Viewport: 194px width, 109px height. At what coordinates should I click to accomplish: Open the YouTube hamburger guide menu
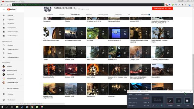point(4,9)
